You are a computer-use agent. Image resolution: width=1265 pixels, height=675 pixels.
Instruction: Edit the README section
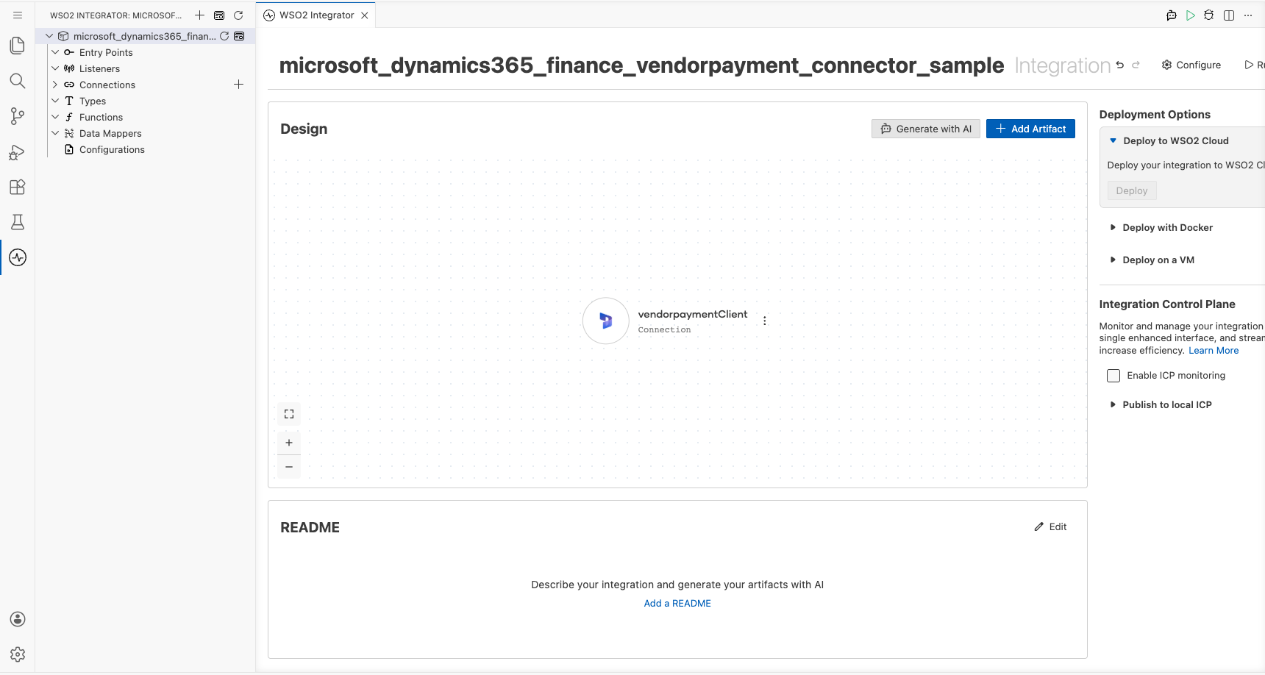1050,526
